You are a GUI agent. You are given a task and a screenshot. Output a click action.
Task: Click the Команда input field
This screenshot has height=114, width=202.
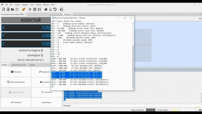pyautogui.click(x=136, y=106)
